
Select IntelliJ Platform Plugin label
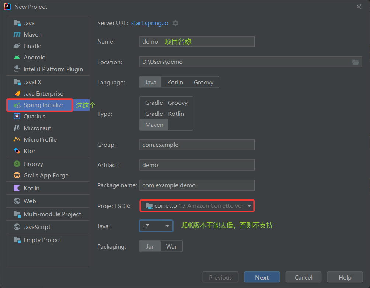click(x=53, y=69)
